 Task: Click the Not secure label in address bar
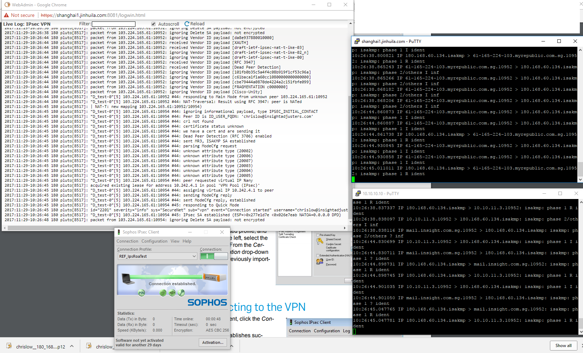tap(23, 15)
